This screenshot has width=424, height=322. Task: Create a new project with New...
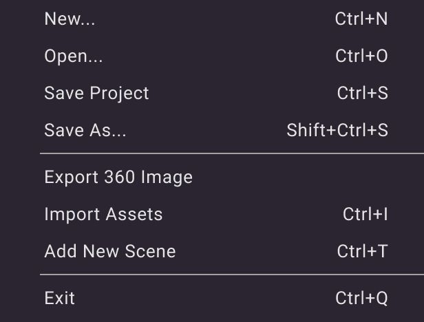(x=70, y=19)
